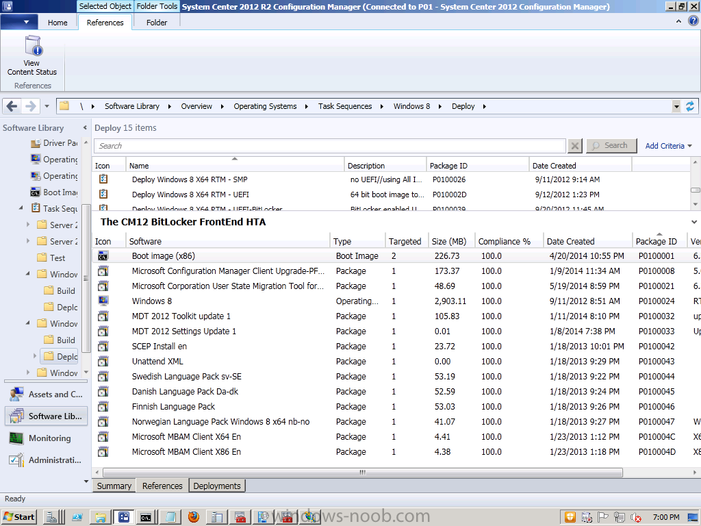Click the Search button

[611, 146]
